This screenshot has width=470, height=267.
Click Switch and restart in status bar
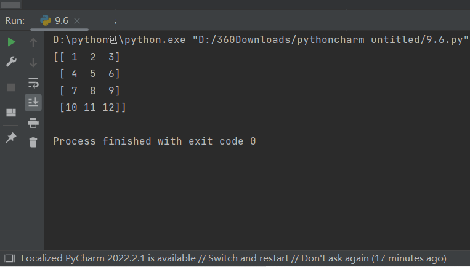[248, 258]
